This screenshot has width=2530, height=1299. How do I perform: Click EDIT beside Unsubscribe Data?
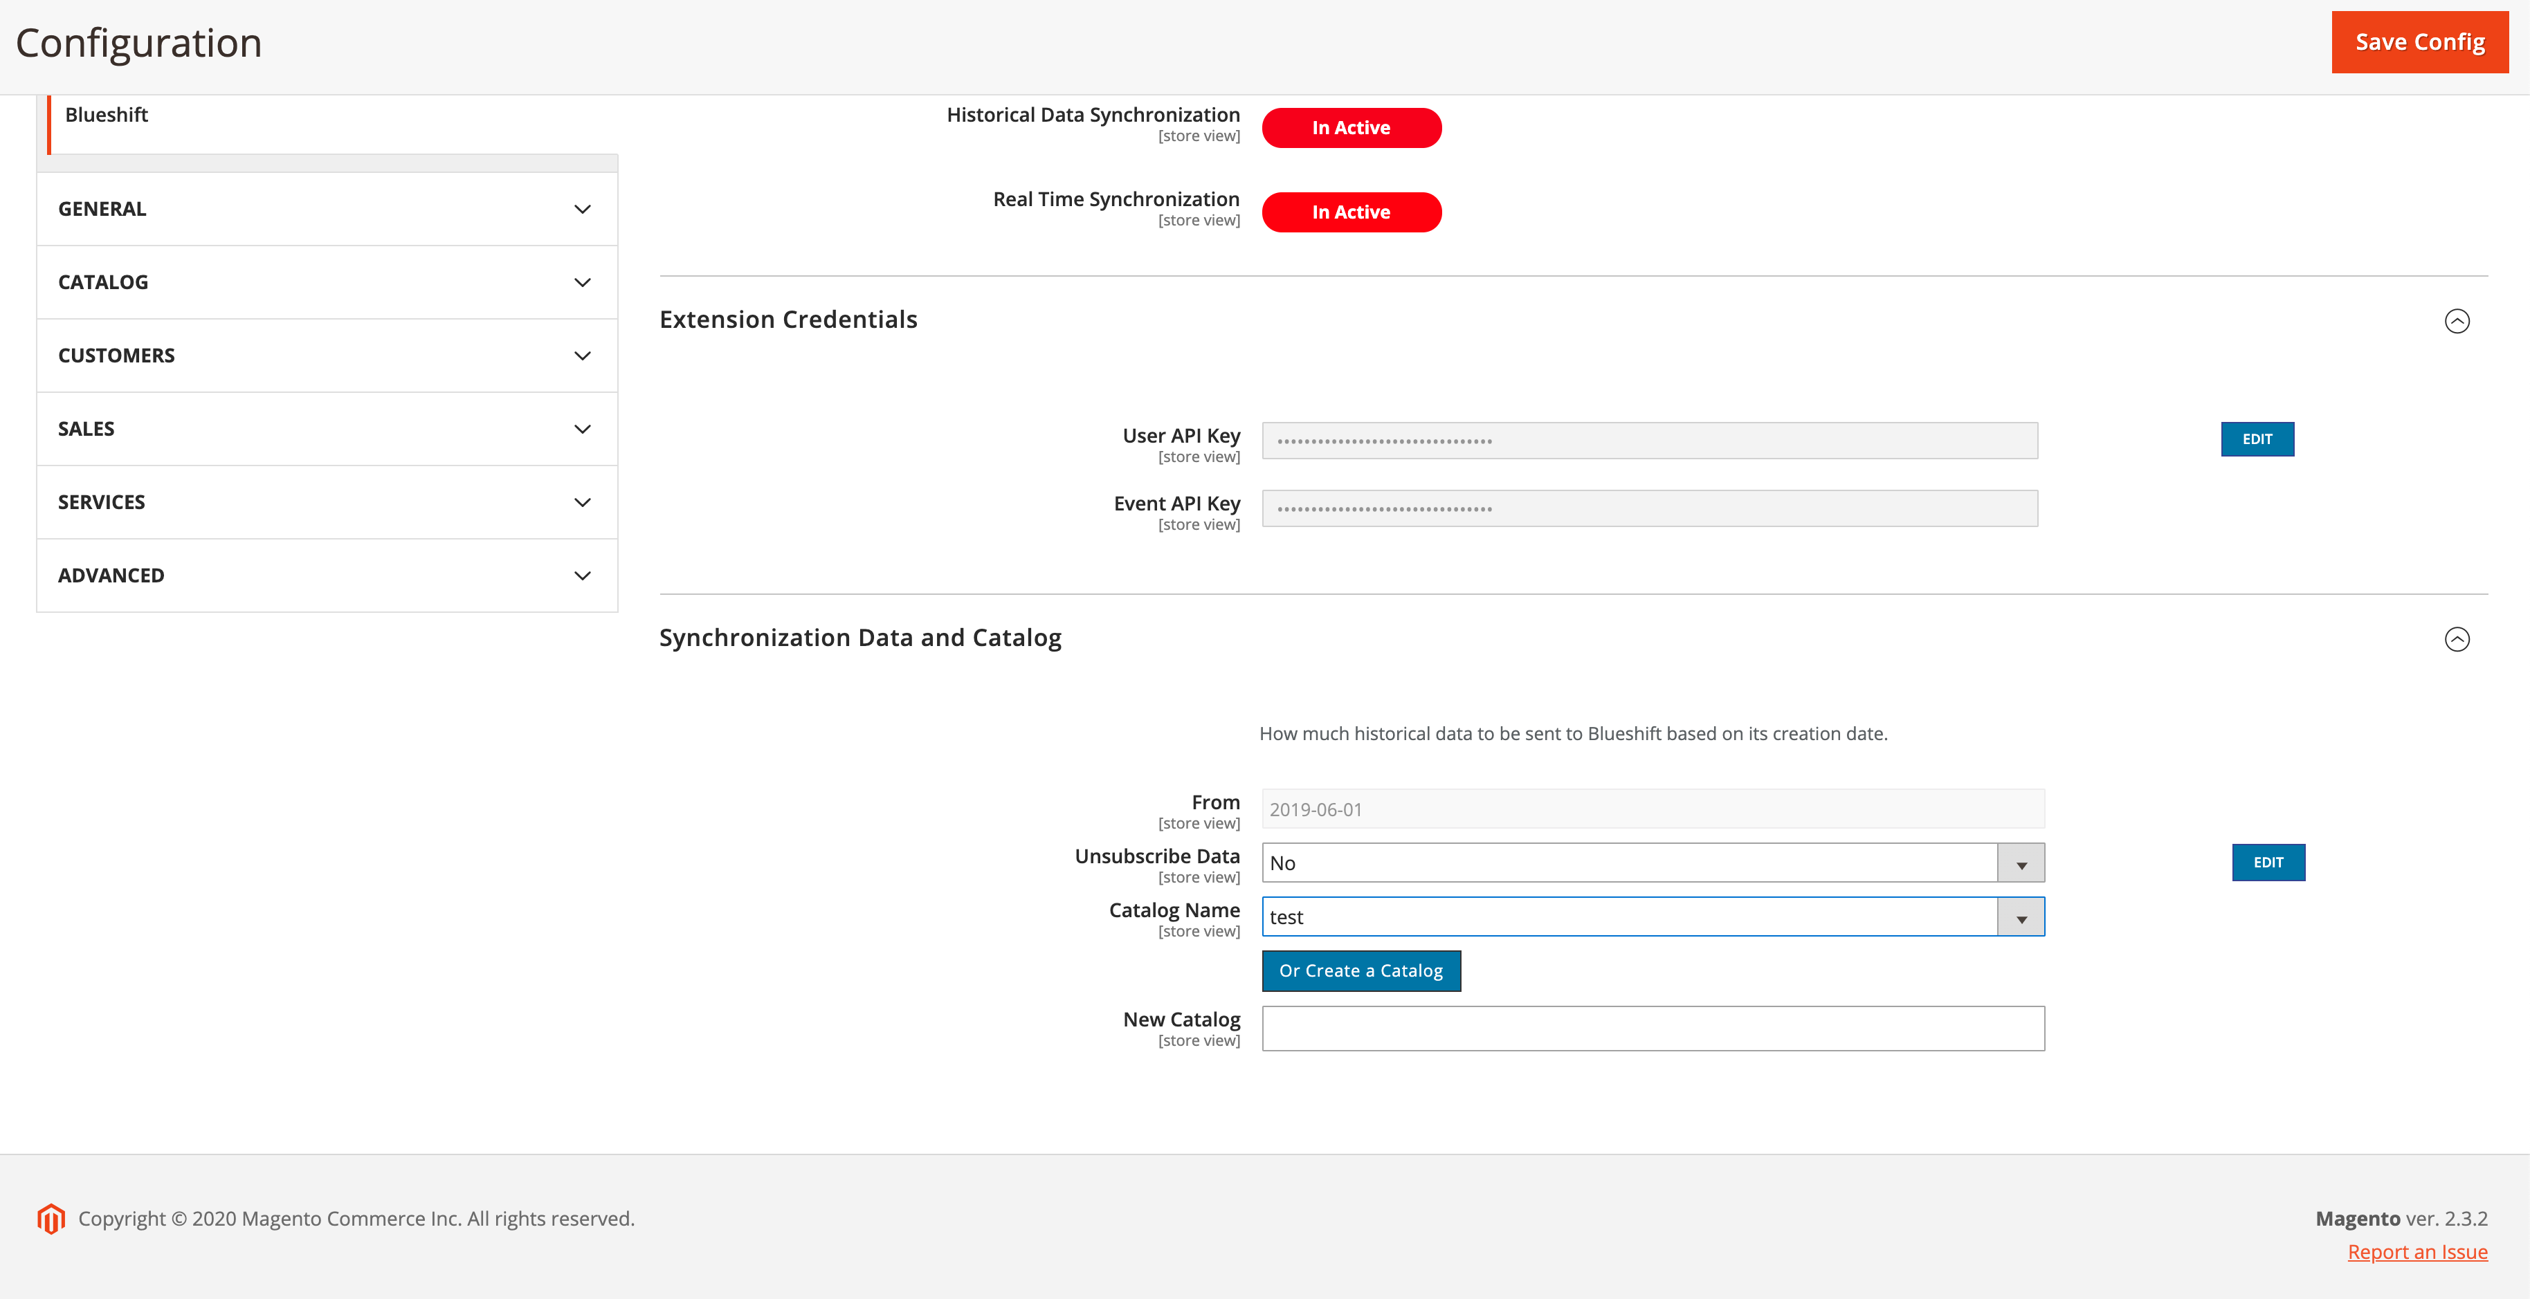[2268, 862]
